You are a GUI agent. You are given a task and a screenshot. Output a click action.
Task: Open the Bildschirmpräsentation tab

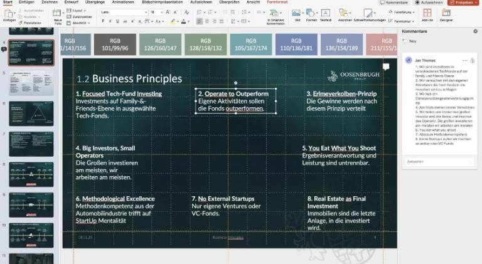163,2
